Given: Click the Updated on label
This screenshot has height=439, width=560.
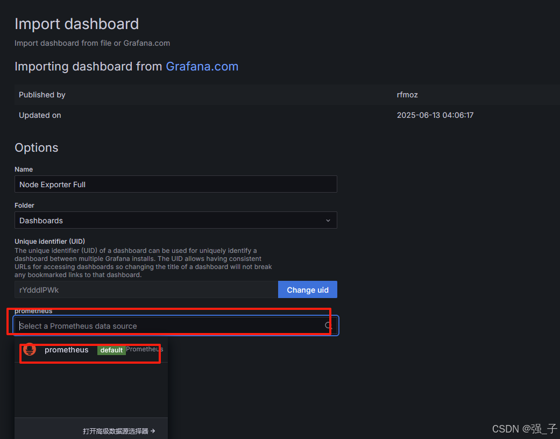Looking at the screenshot, I should click(40, 115).
